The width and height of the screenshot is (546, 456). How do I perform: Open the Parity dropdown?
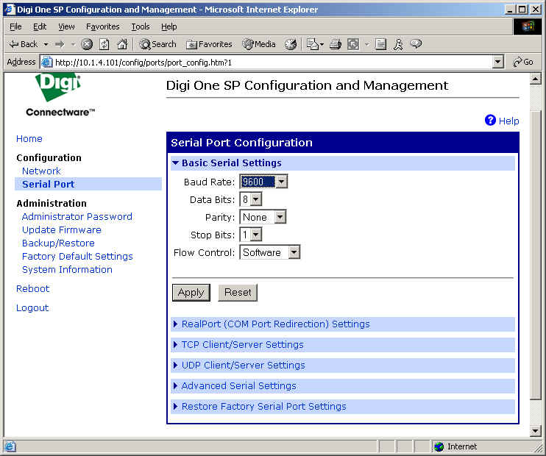(x=280, y=217)
